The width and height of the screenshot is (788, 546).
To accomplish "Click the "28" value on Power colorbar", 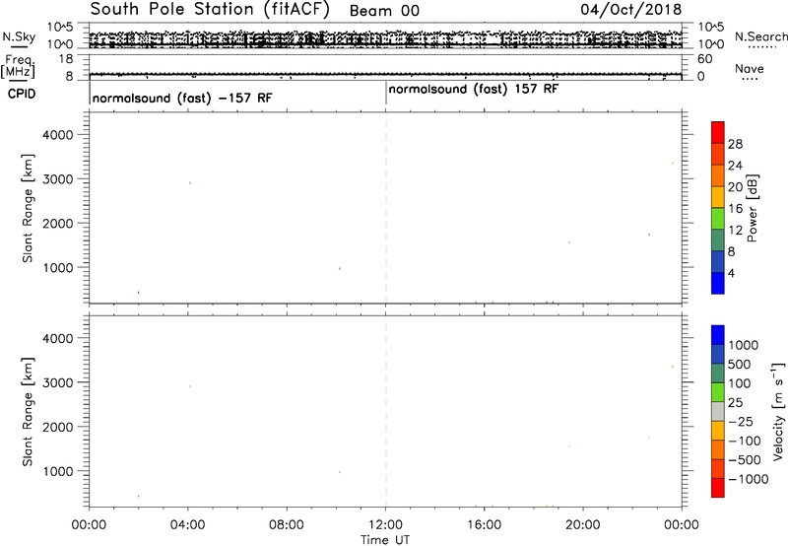I will pos(735,144).
